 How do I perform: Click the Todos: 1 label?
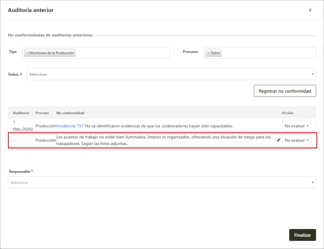[15, 74]
